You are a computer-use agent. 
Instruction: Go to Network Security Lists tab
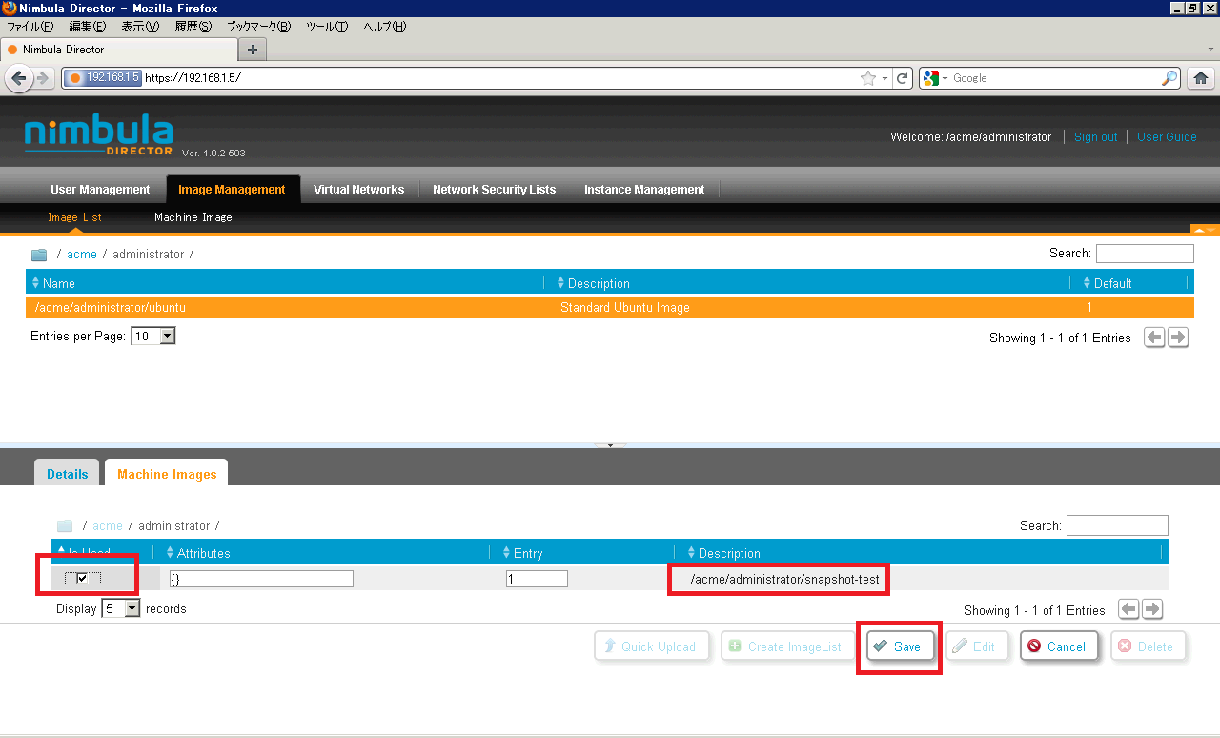click(494, 190)
